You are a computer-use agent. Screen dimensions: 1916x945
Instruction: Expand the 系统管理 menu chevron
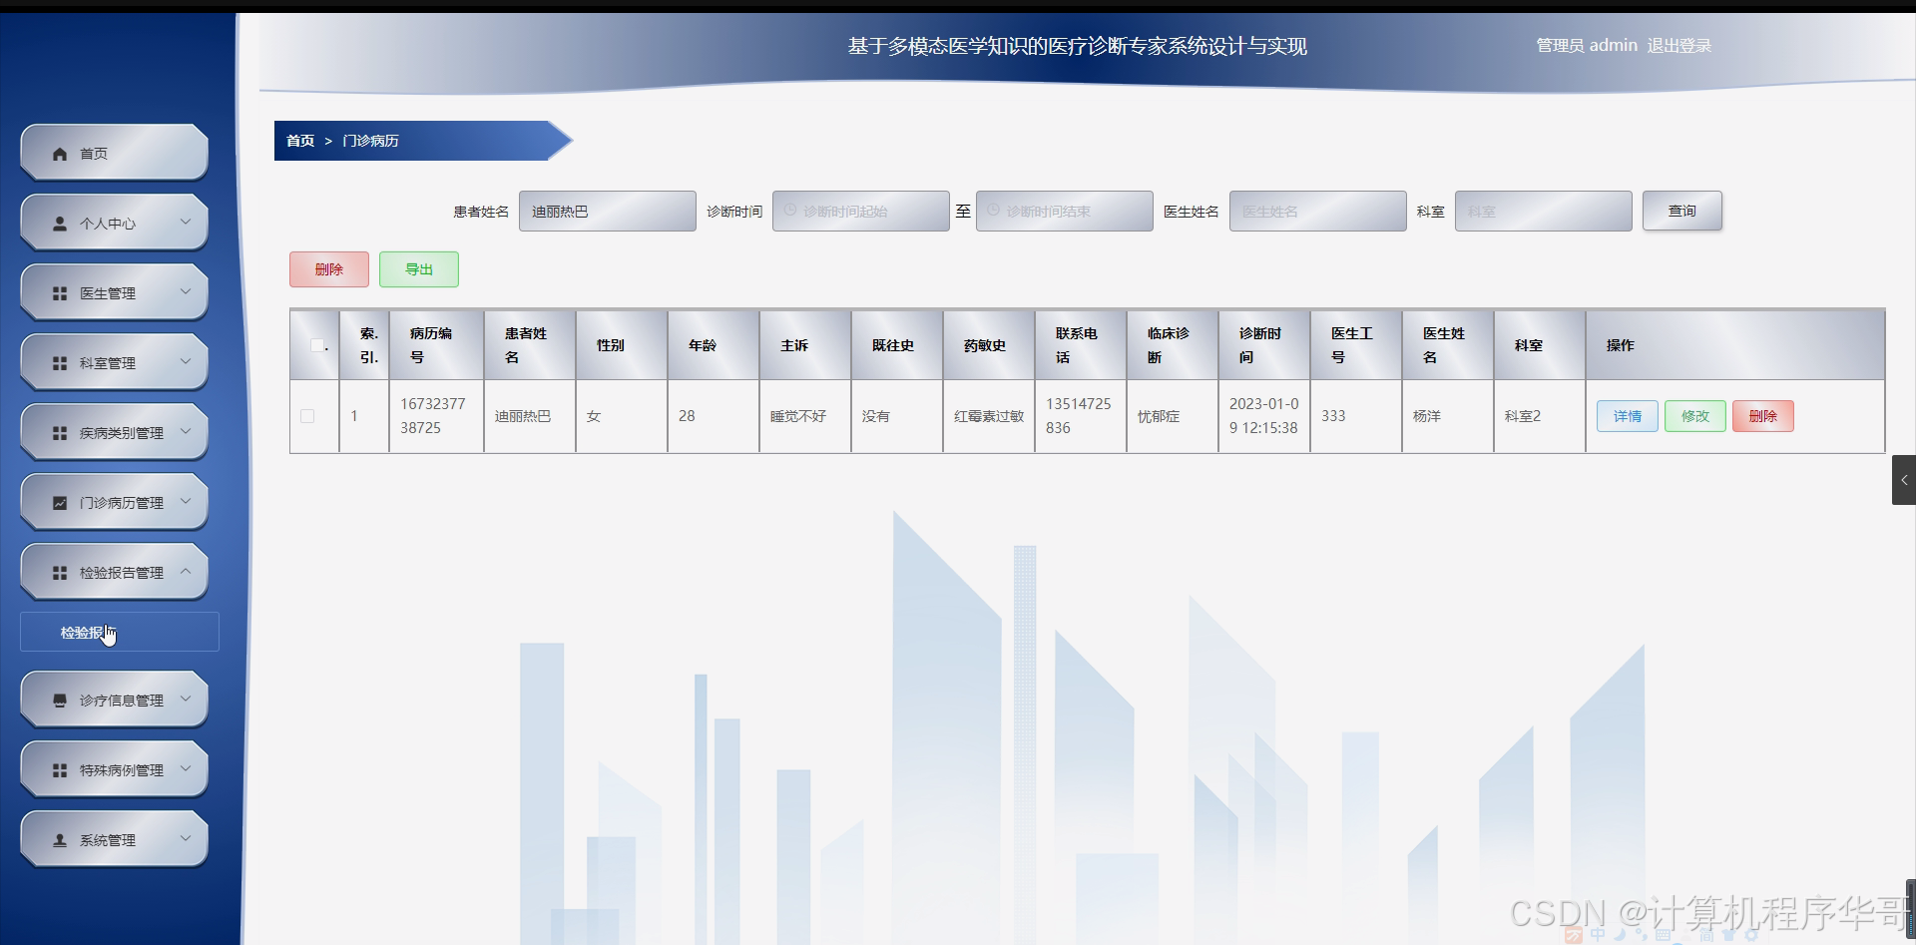tap(186, 838)
